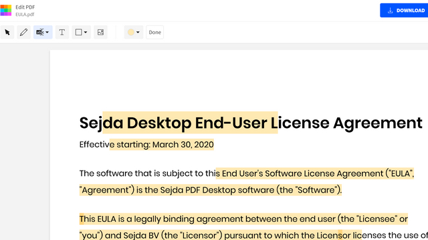
Task: Click the line '"Agreement") is the Sejda PDF Desktop'
Action: click(x=211, y=189)
